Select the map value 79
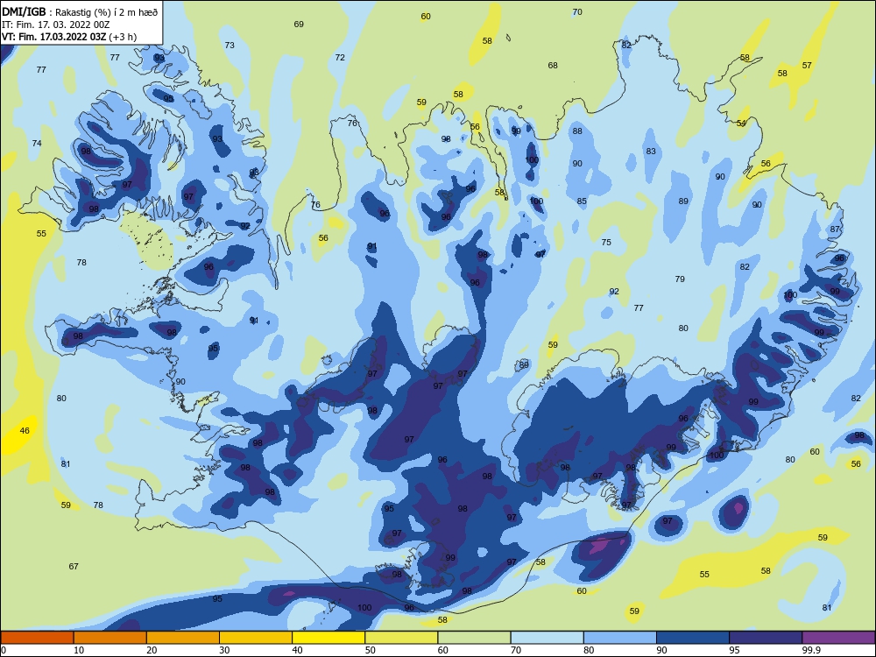 point(680,279)
